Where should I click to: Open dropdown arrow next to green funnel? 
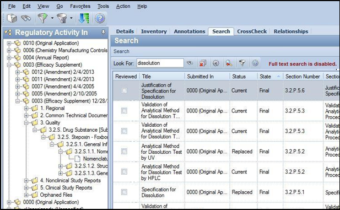[52, 18]
